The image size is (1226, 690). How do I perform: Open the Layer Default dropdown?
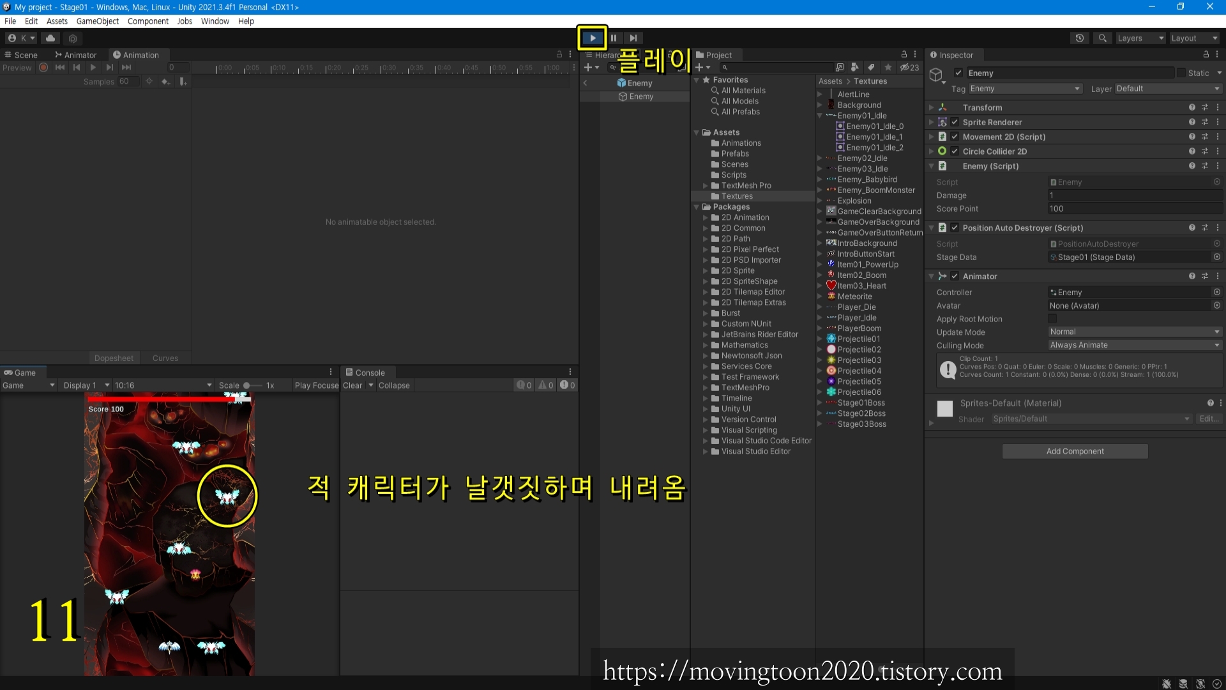click(1168, 89)
